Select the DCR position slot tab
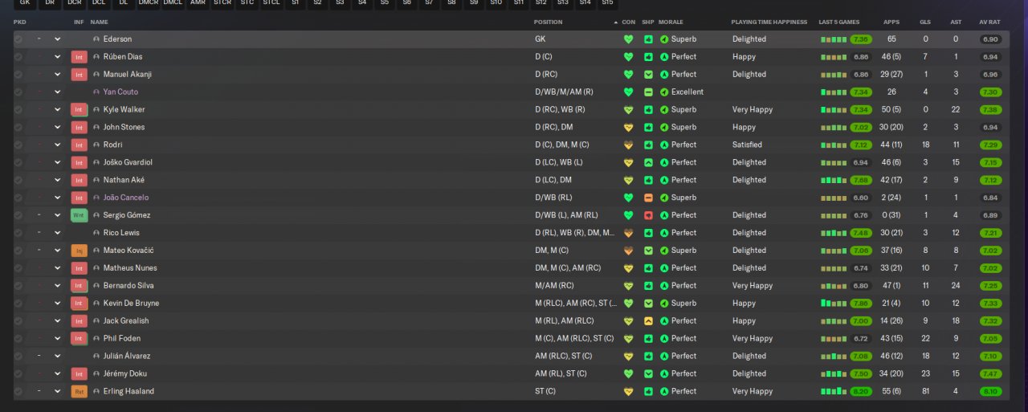The height and width of the screenshot is (412, 1028). [x=75, y=4]
